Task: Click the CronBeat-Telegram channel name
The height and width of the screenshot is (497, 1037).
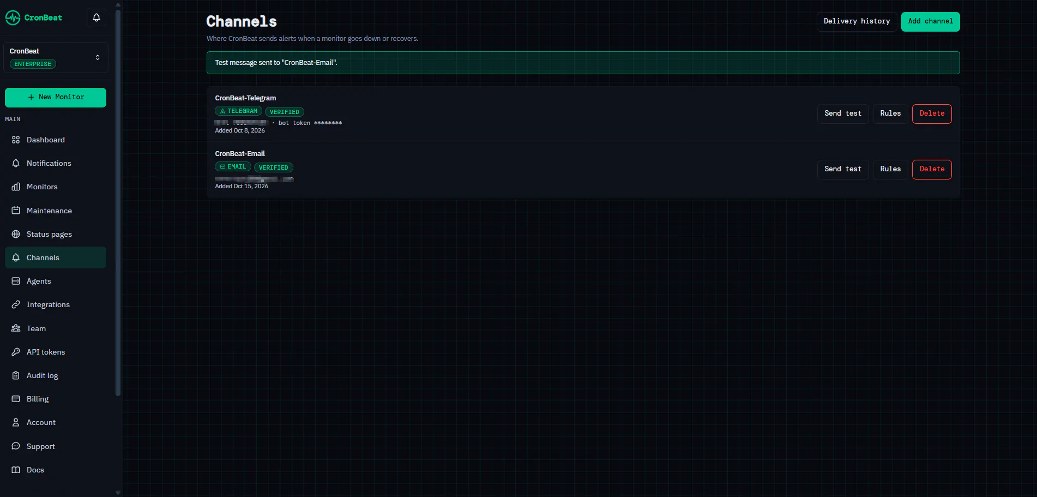Action: (245, 98)
